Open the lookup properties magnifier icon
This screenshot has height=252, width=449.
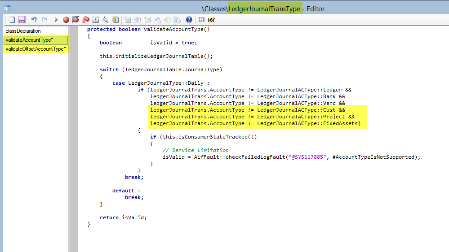(105, 20)
